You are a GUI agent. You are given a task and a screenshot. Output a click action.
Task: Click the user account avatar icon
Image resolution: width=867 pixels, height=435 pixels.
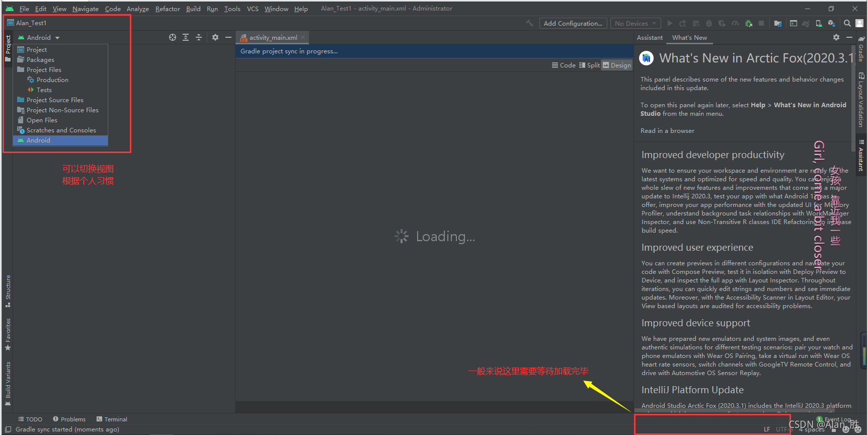click(x=859, y=23)
